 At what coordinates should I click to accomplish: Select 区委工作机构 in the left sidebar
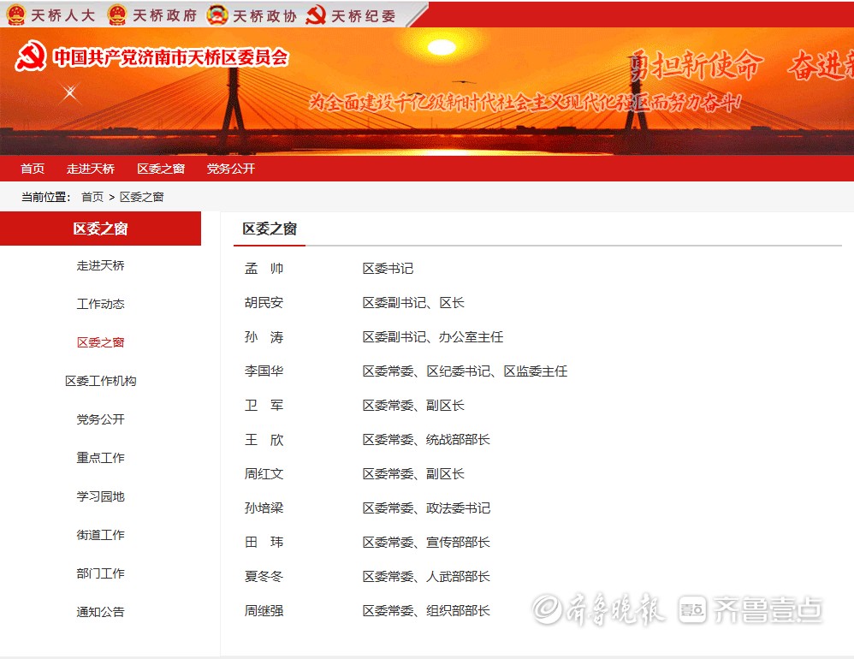pos(101,381)
